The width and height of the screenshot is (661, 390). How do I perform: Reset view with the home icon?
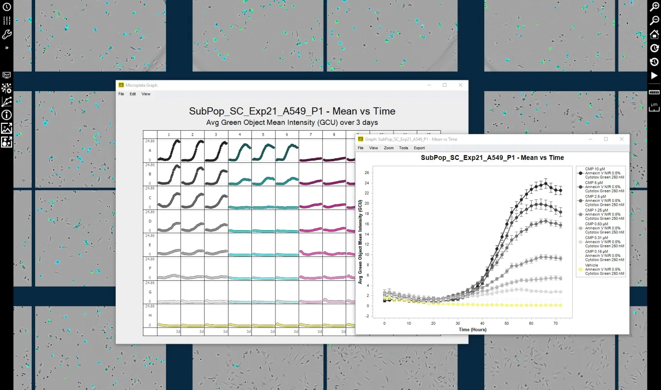655,34
